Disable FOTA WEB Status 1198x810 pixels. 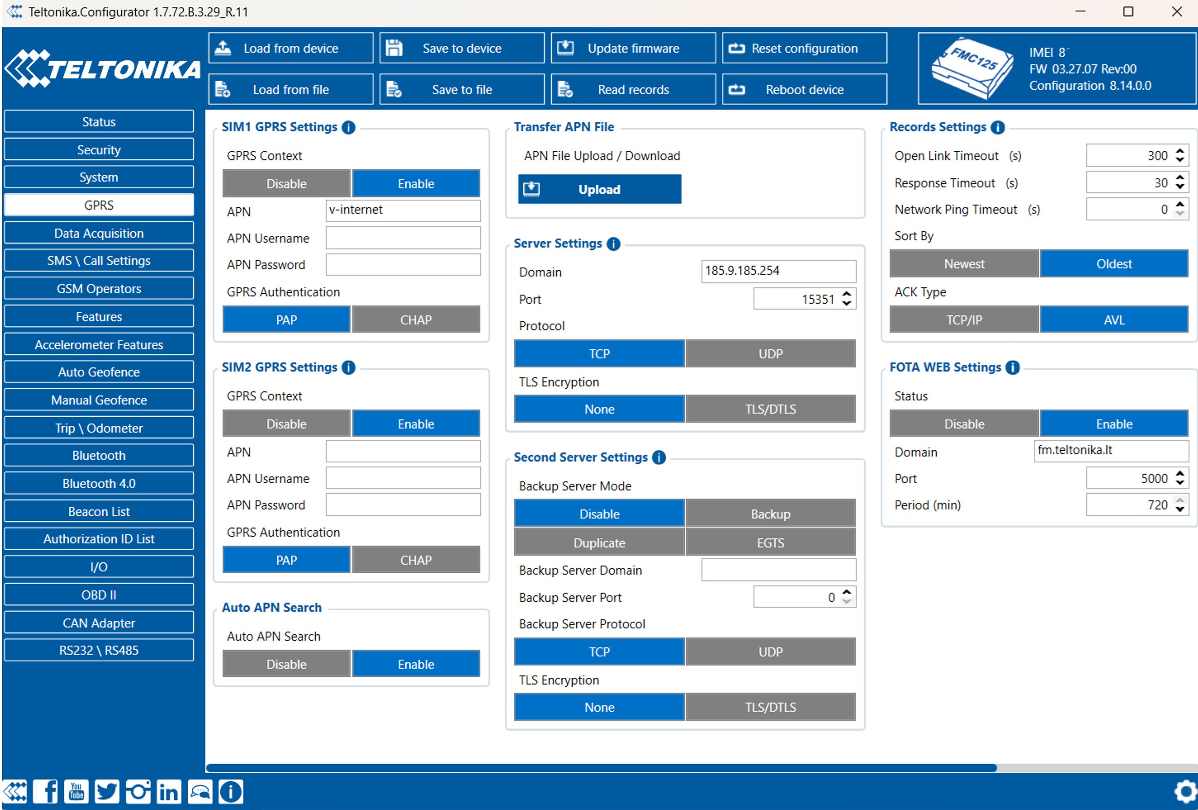(x=964, y=424)
